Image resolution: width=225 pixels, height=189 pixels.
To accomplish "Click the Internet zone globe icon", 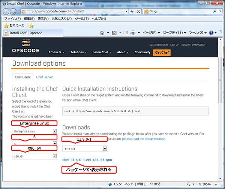I will (x=110, y=184).
